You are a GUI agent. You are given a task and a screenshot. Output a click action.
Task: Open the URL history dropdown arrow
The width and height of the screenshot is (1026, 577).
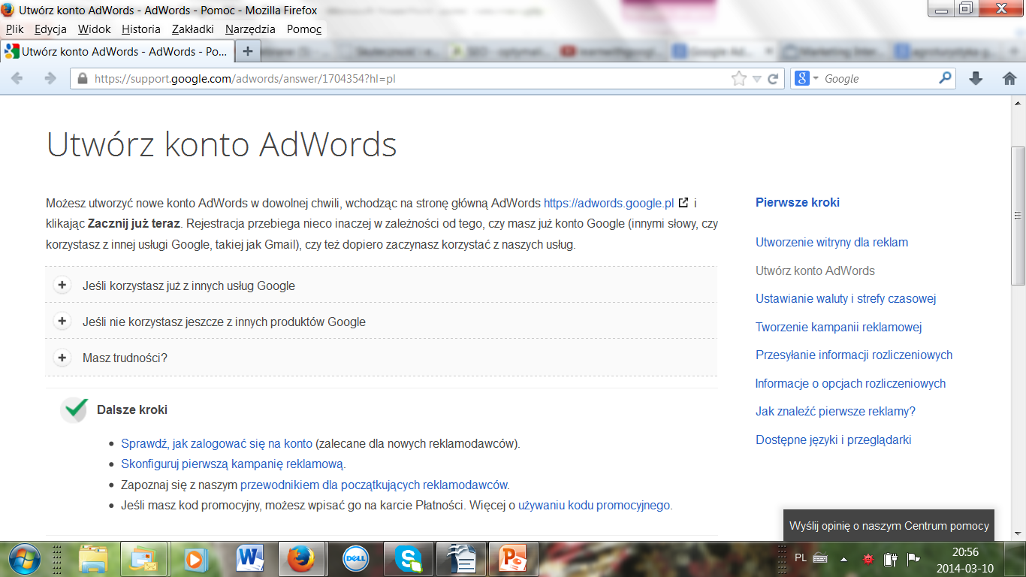[757, 79]
